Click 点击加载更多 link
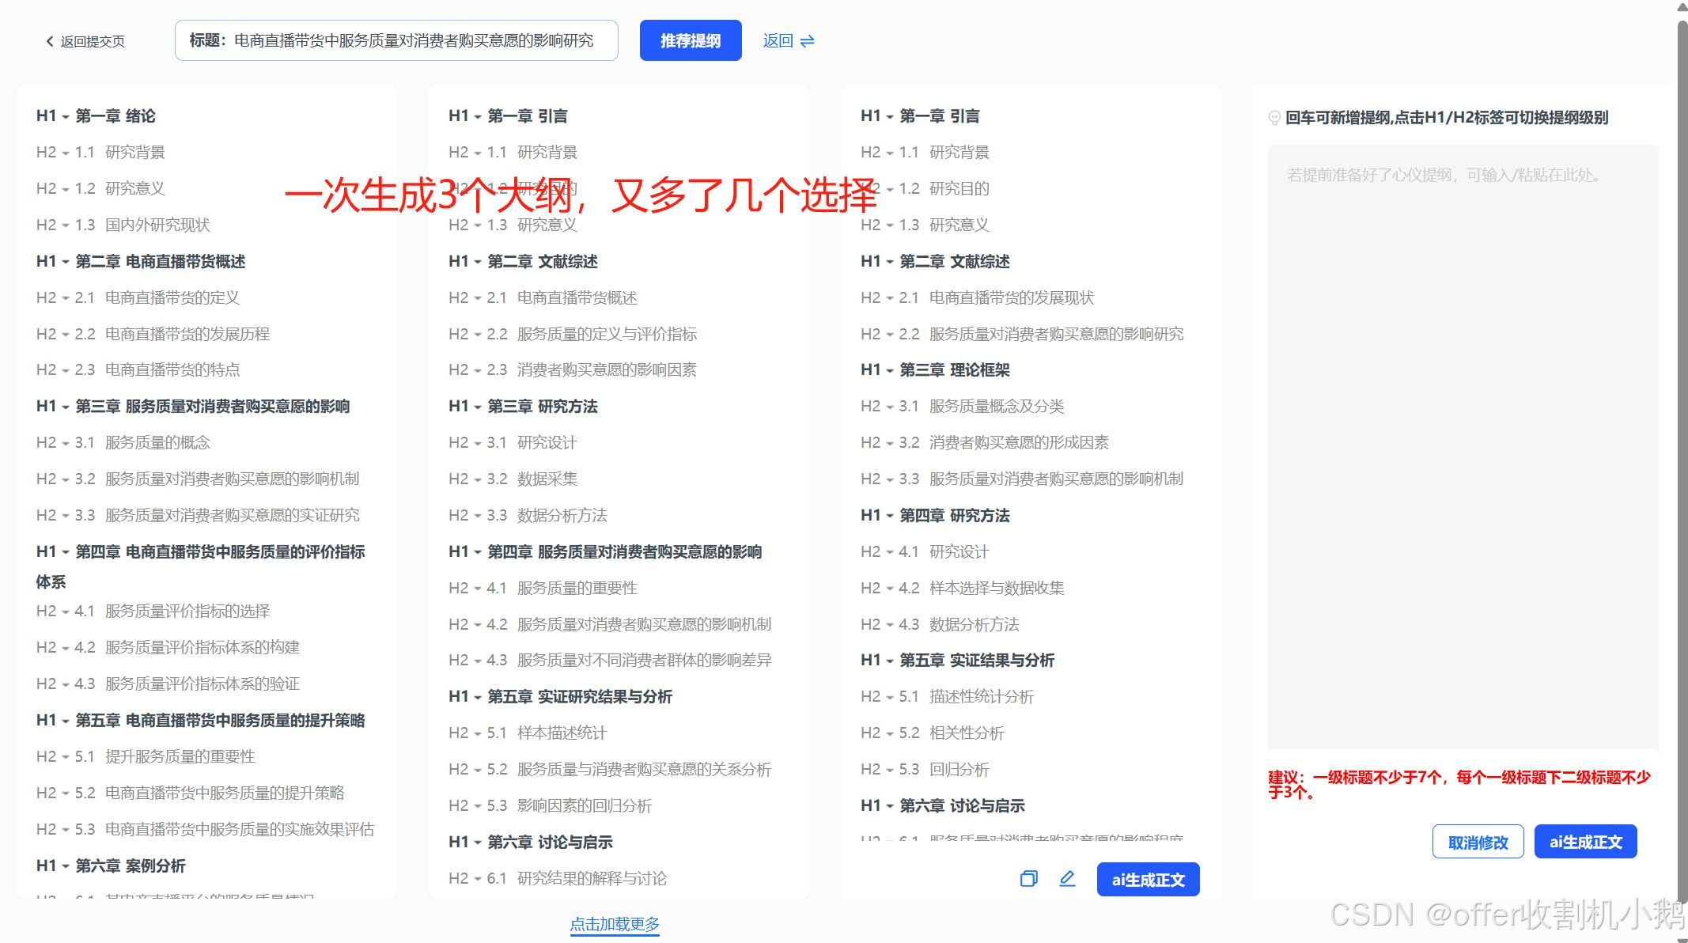Viewport: 1688px width, 943px height. 615,923
